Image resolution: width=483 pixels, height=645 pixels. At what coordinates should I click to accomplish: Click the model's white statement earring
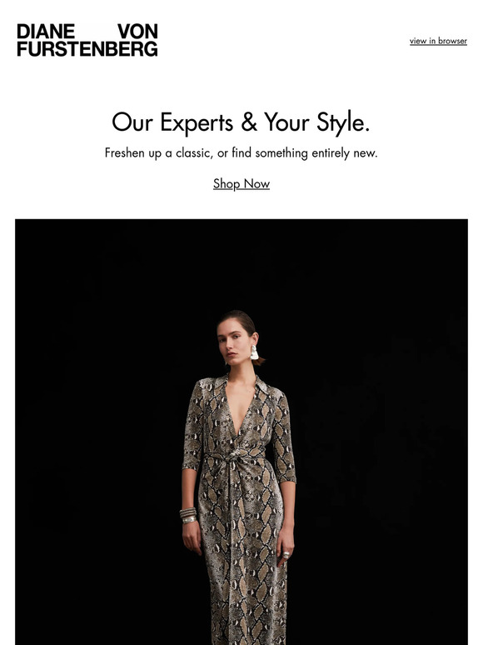coord(255,352)
